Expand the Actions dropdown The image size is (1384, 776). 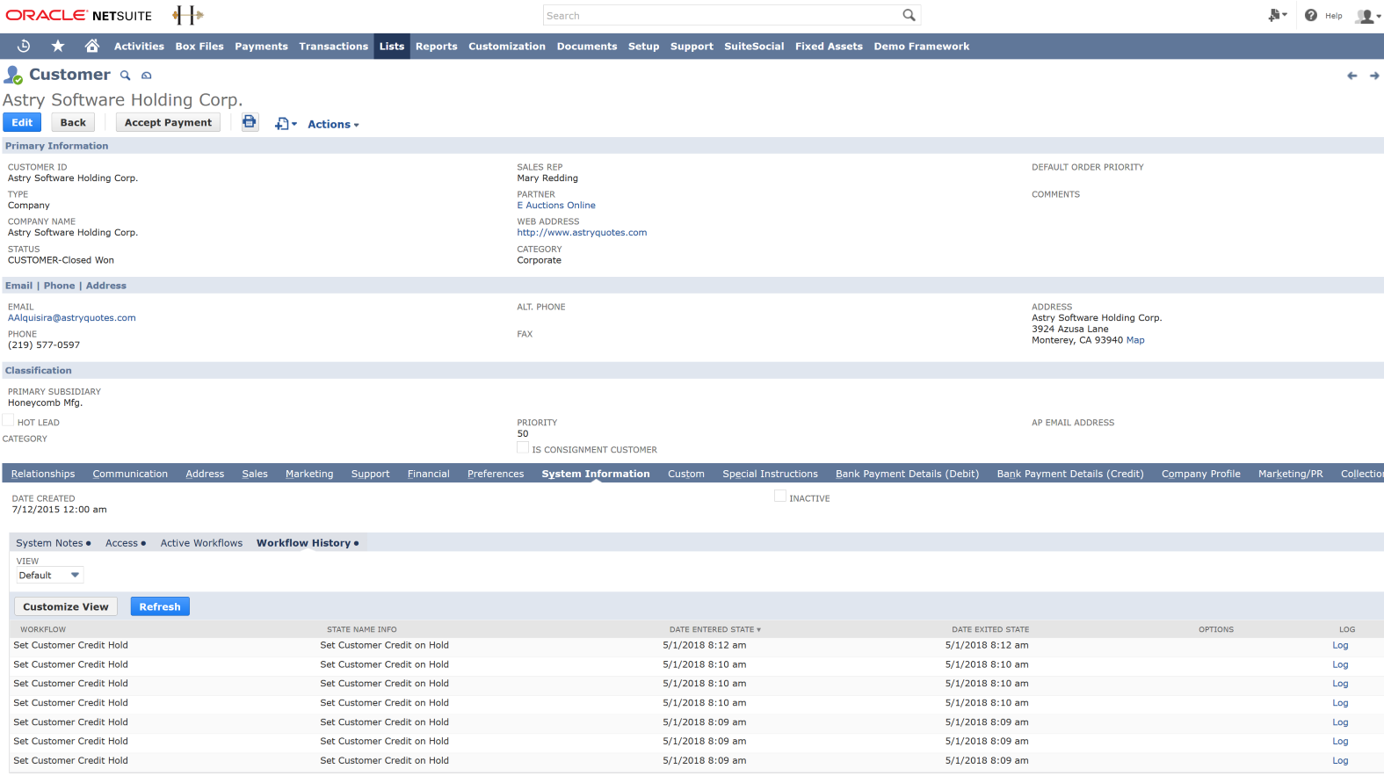(333, 124)
